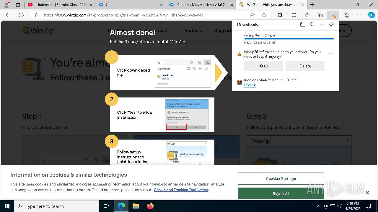The width and height of the screenshot is (378, 212).
Task: Show hidden system tray icons
Action: 318,206
